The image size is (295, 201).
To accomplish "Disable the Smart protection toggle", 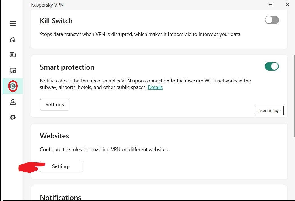I will pyautogui.click(x=272, y=66).
